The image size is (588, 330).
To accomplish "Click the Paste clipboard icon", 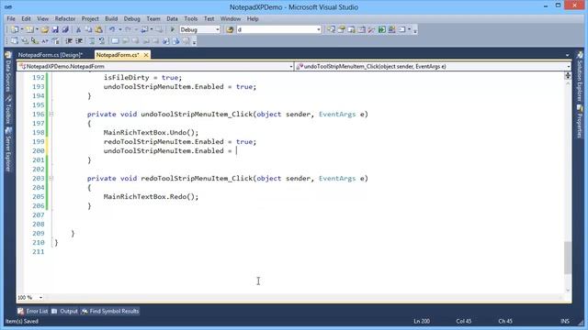I will point(98,29).
